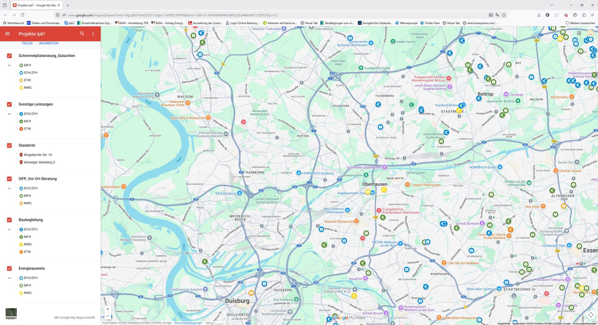Image resolution: width=598 pixels, height=325 pixels.
Task: Collapse the iSFP_Vor-Ort-Beratung category list
Action: point(9,188)
